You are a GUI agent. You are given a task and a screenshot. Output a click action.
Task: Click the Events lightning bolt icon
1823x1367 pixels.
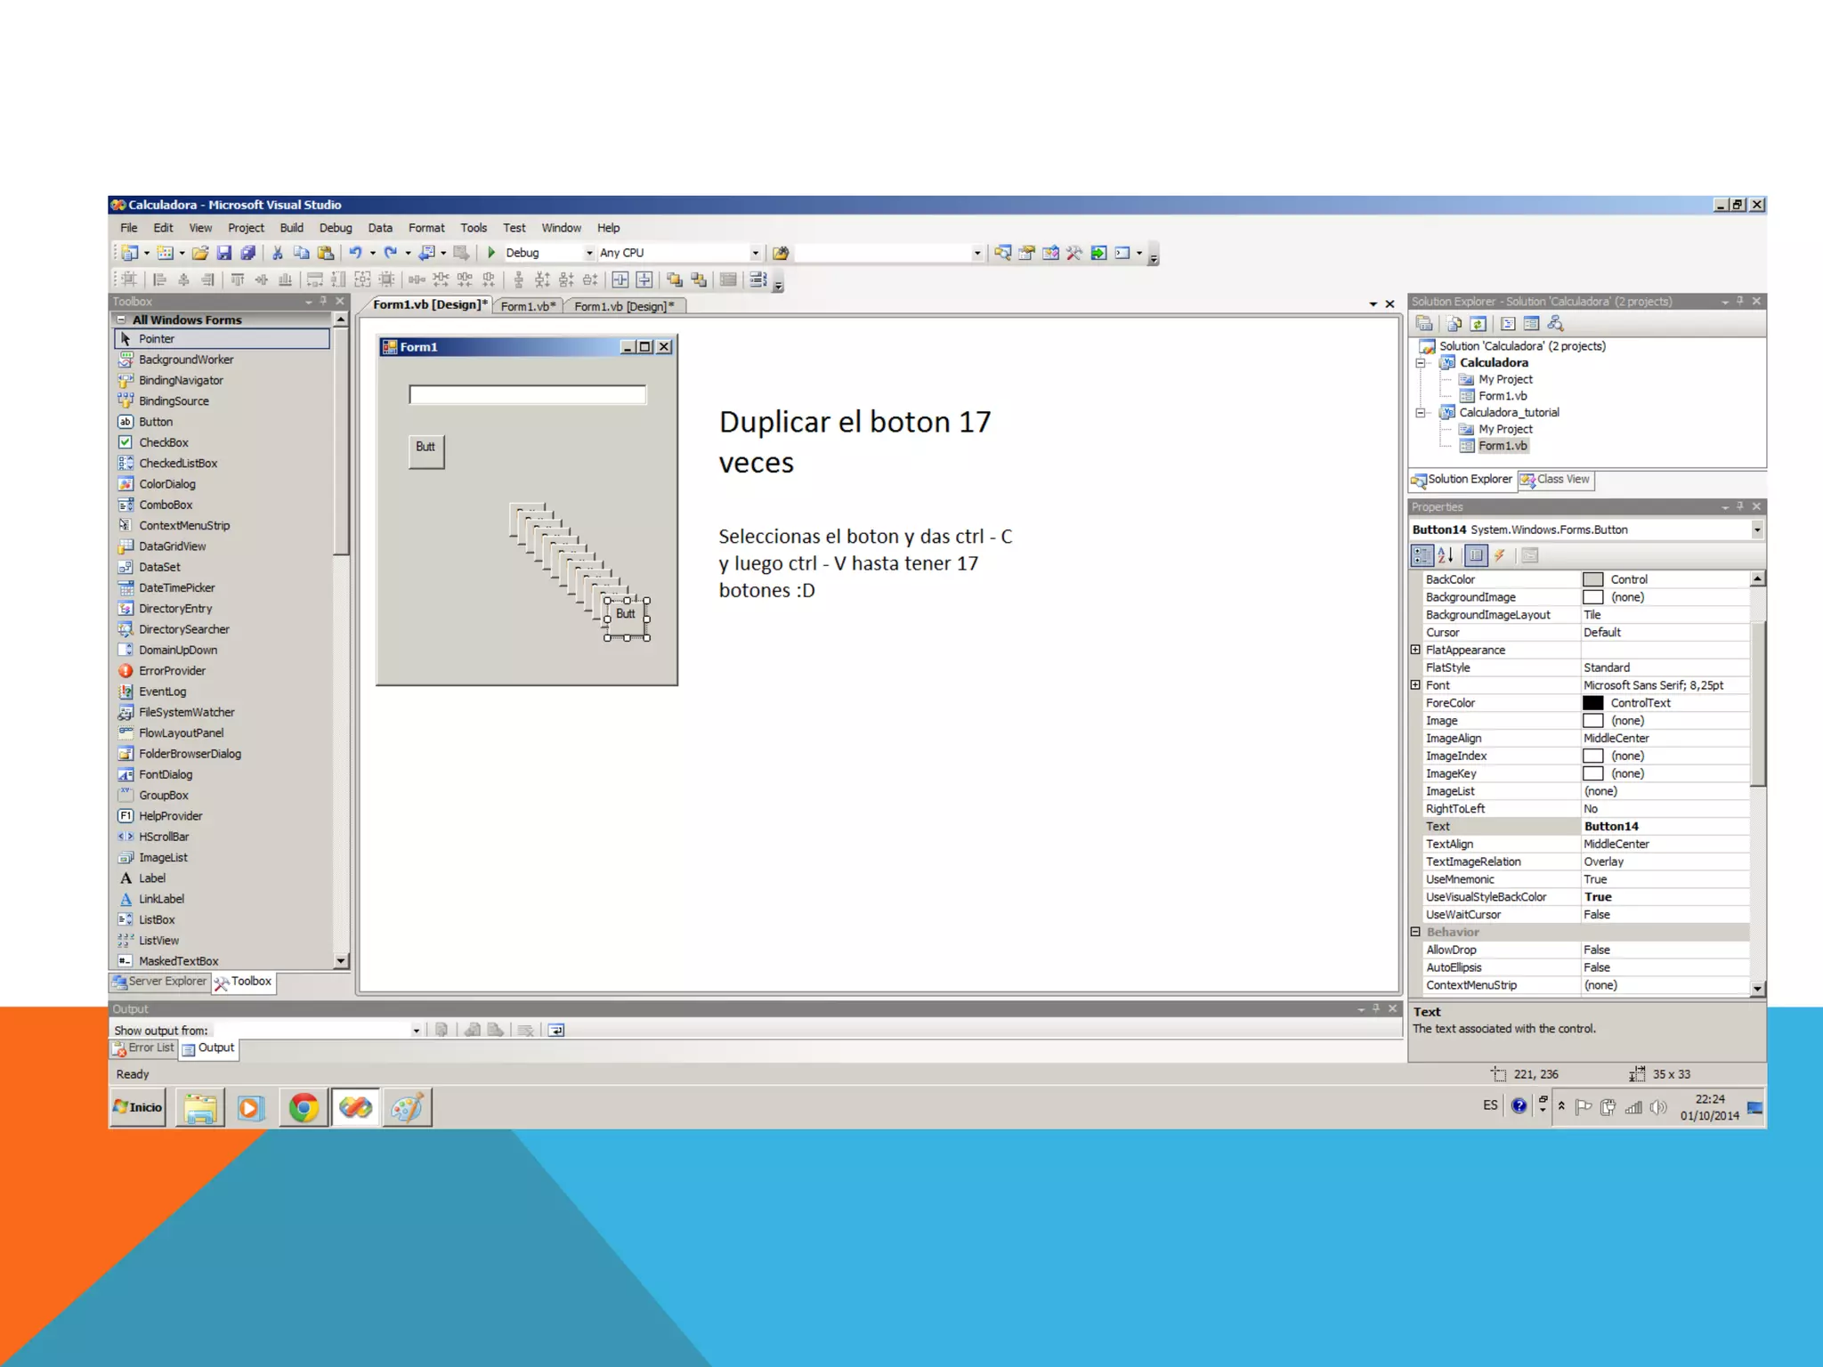[1500, 555]
